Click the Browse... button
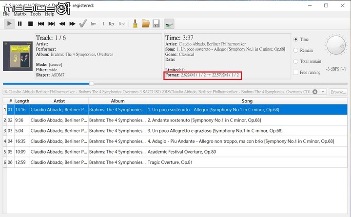 [338, 92]
